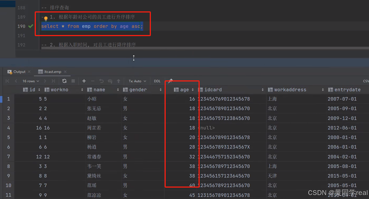This screenshot has height=199, width=369.
Task: Revert pending changes in the table
Action: pos(101,81)
